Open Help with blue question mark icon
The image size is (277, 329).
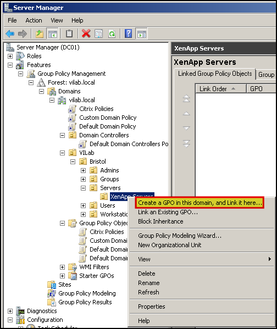(128, 34)
